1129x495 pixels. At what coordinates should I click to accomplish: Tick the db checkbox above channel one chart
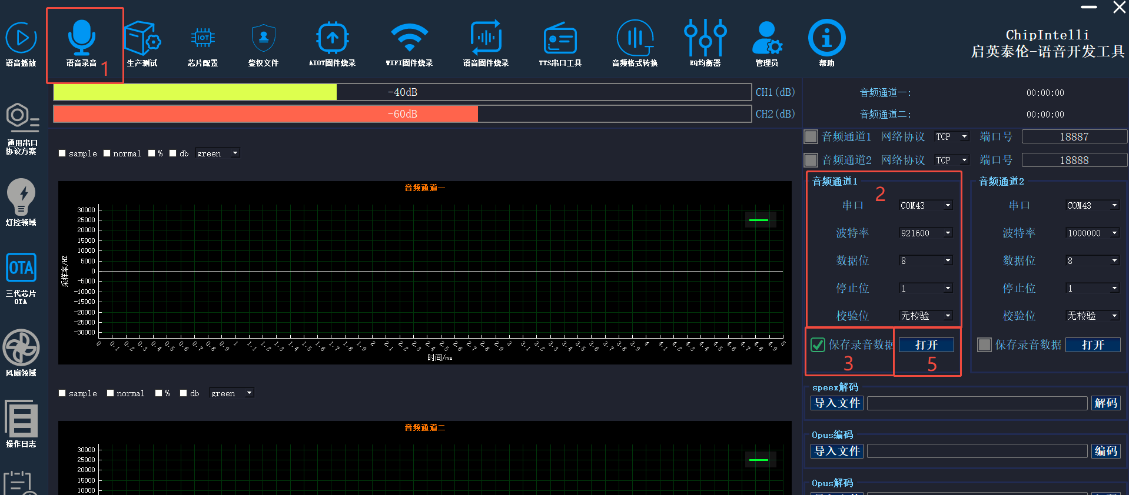(173, 153)
